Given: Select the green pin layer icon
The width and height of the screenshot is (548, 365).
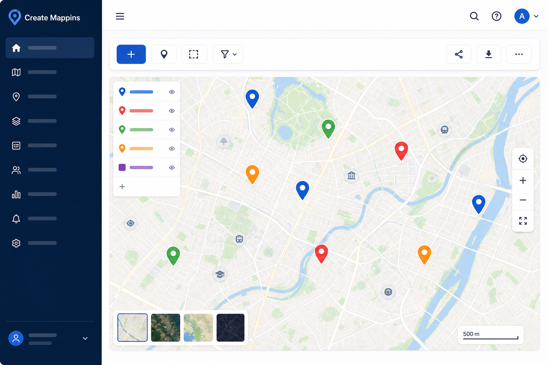Looking at the screenshot, I should [x=122, y=129].
